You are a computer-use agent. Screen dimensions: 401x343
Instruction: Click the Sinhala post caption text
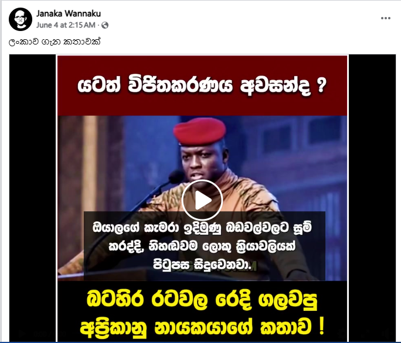point(55,42)
